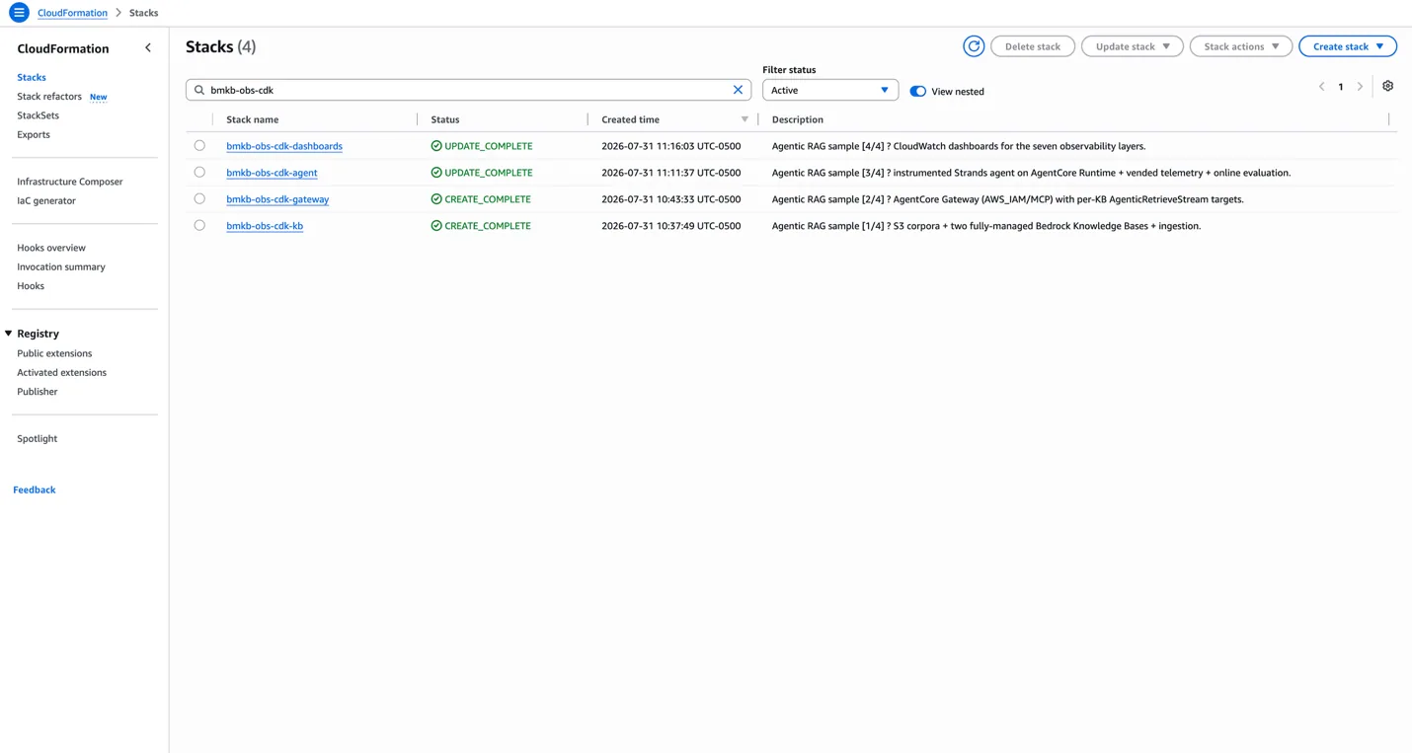This screenshot has width=1412, height=753.
Task: Open Invocation summary
Action: pos(61,266)
